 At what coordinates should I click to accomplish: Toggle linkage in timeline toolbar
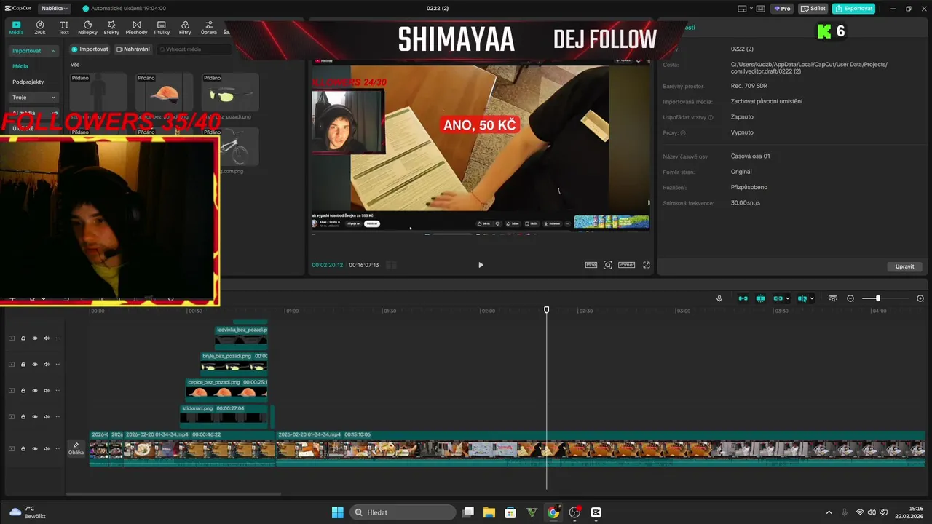pos(778,298)
